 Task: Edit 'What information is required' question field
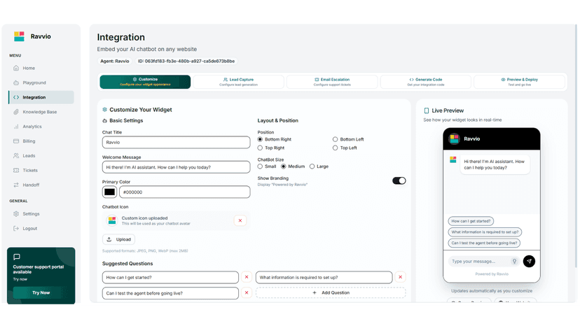tap(324, 277)
